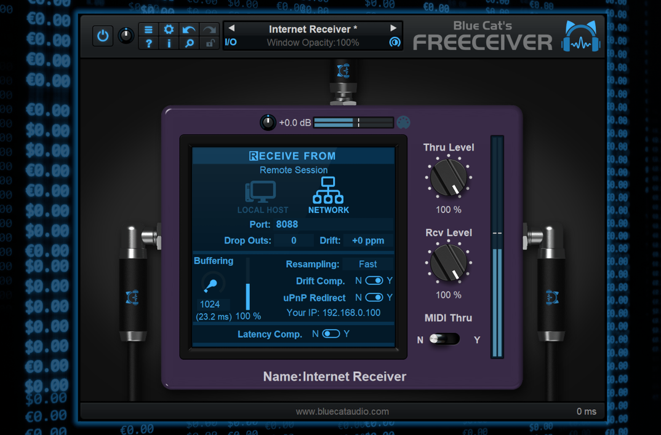Select the next preset arrow
The height and width of the screenshot is (435, 661).
[x=393, y=28]
